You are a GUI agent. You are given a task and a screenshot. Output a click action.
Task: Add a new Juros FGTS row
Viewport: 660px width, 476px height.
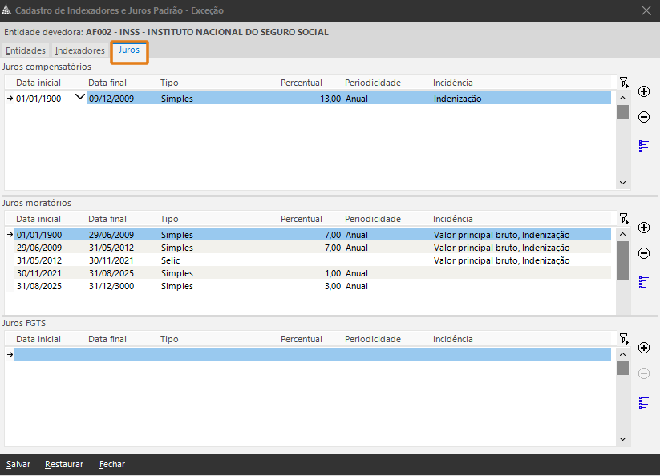tap(644, 348)
